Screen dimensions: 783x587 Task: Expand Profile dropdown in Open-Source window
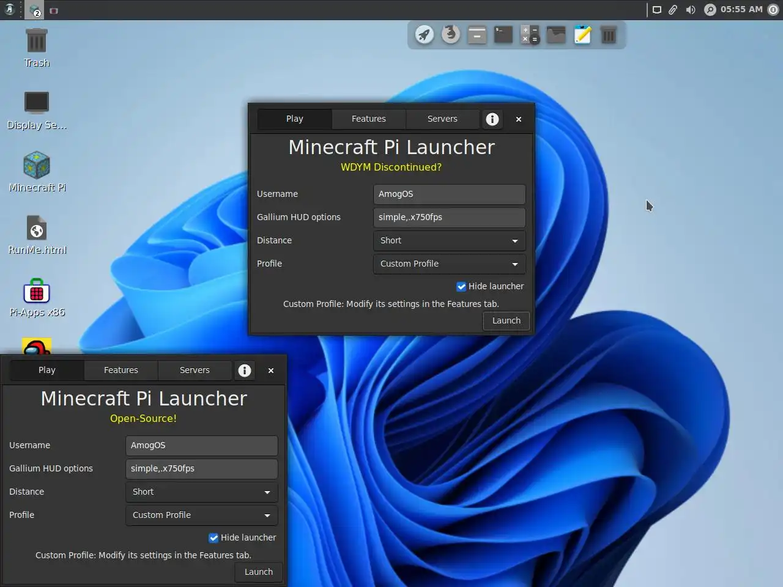tap(201, 515)
